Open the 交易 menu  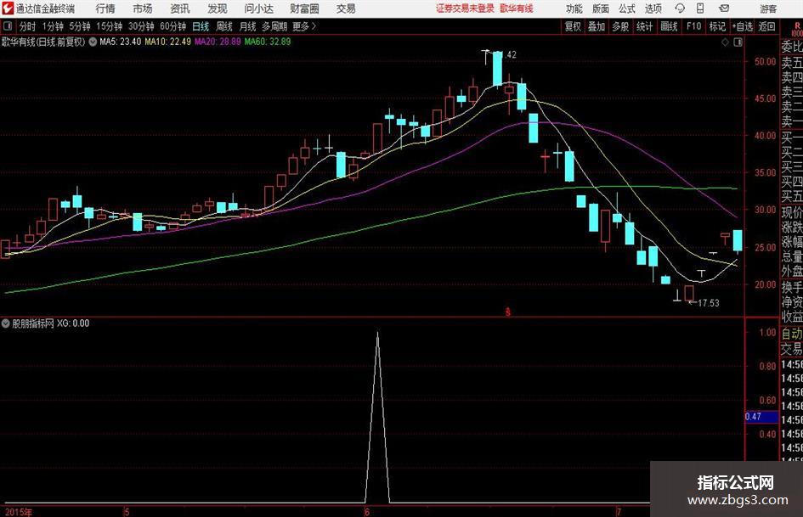(x=346, y=8)
